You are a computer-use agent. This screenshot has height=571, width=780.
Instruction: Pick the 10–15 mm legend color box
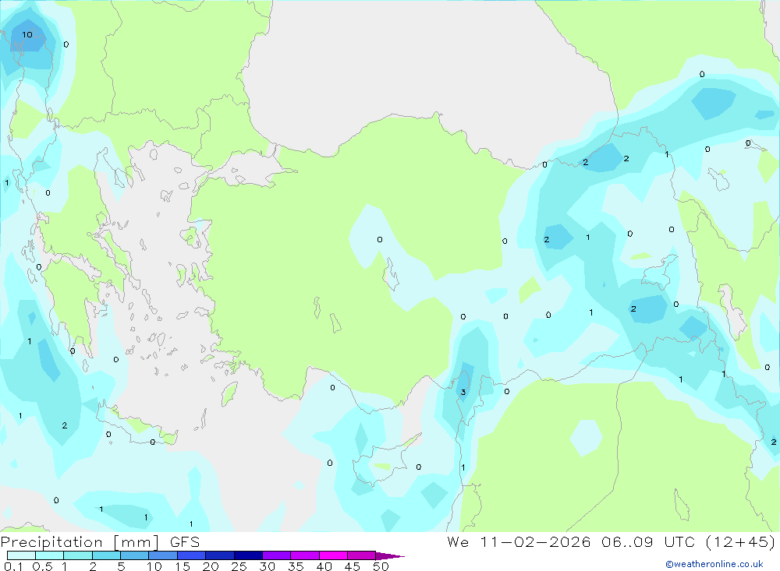click(163, 555)
